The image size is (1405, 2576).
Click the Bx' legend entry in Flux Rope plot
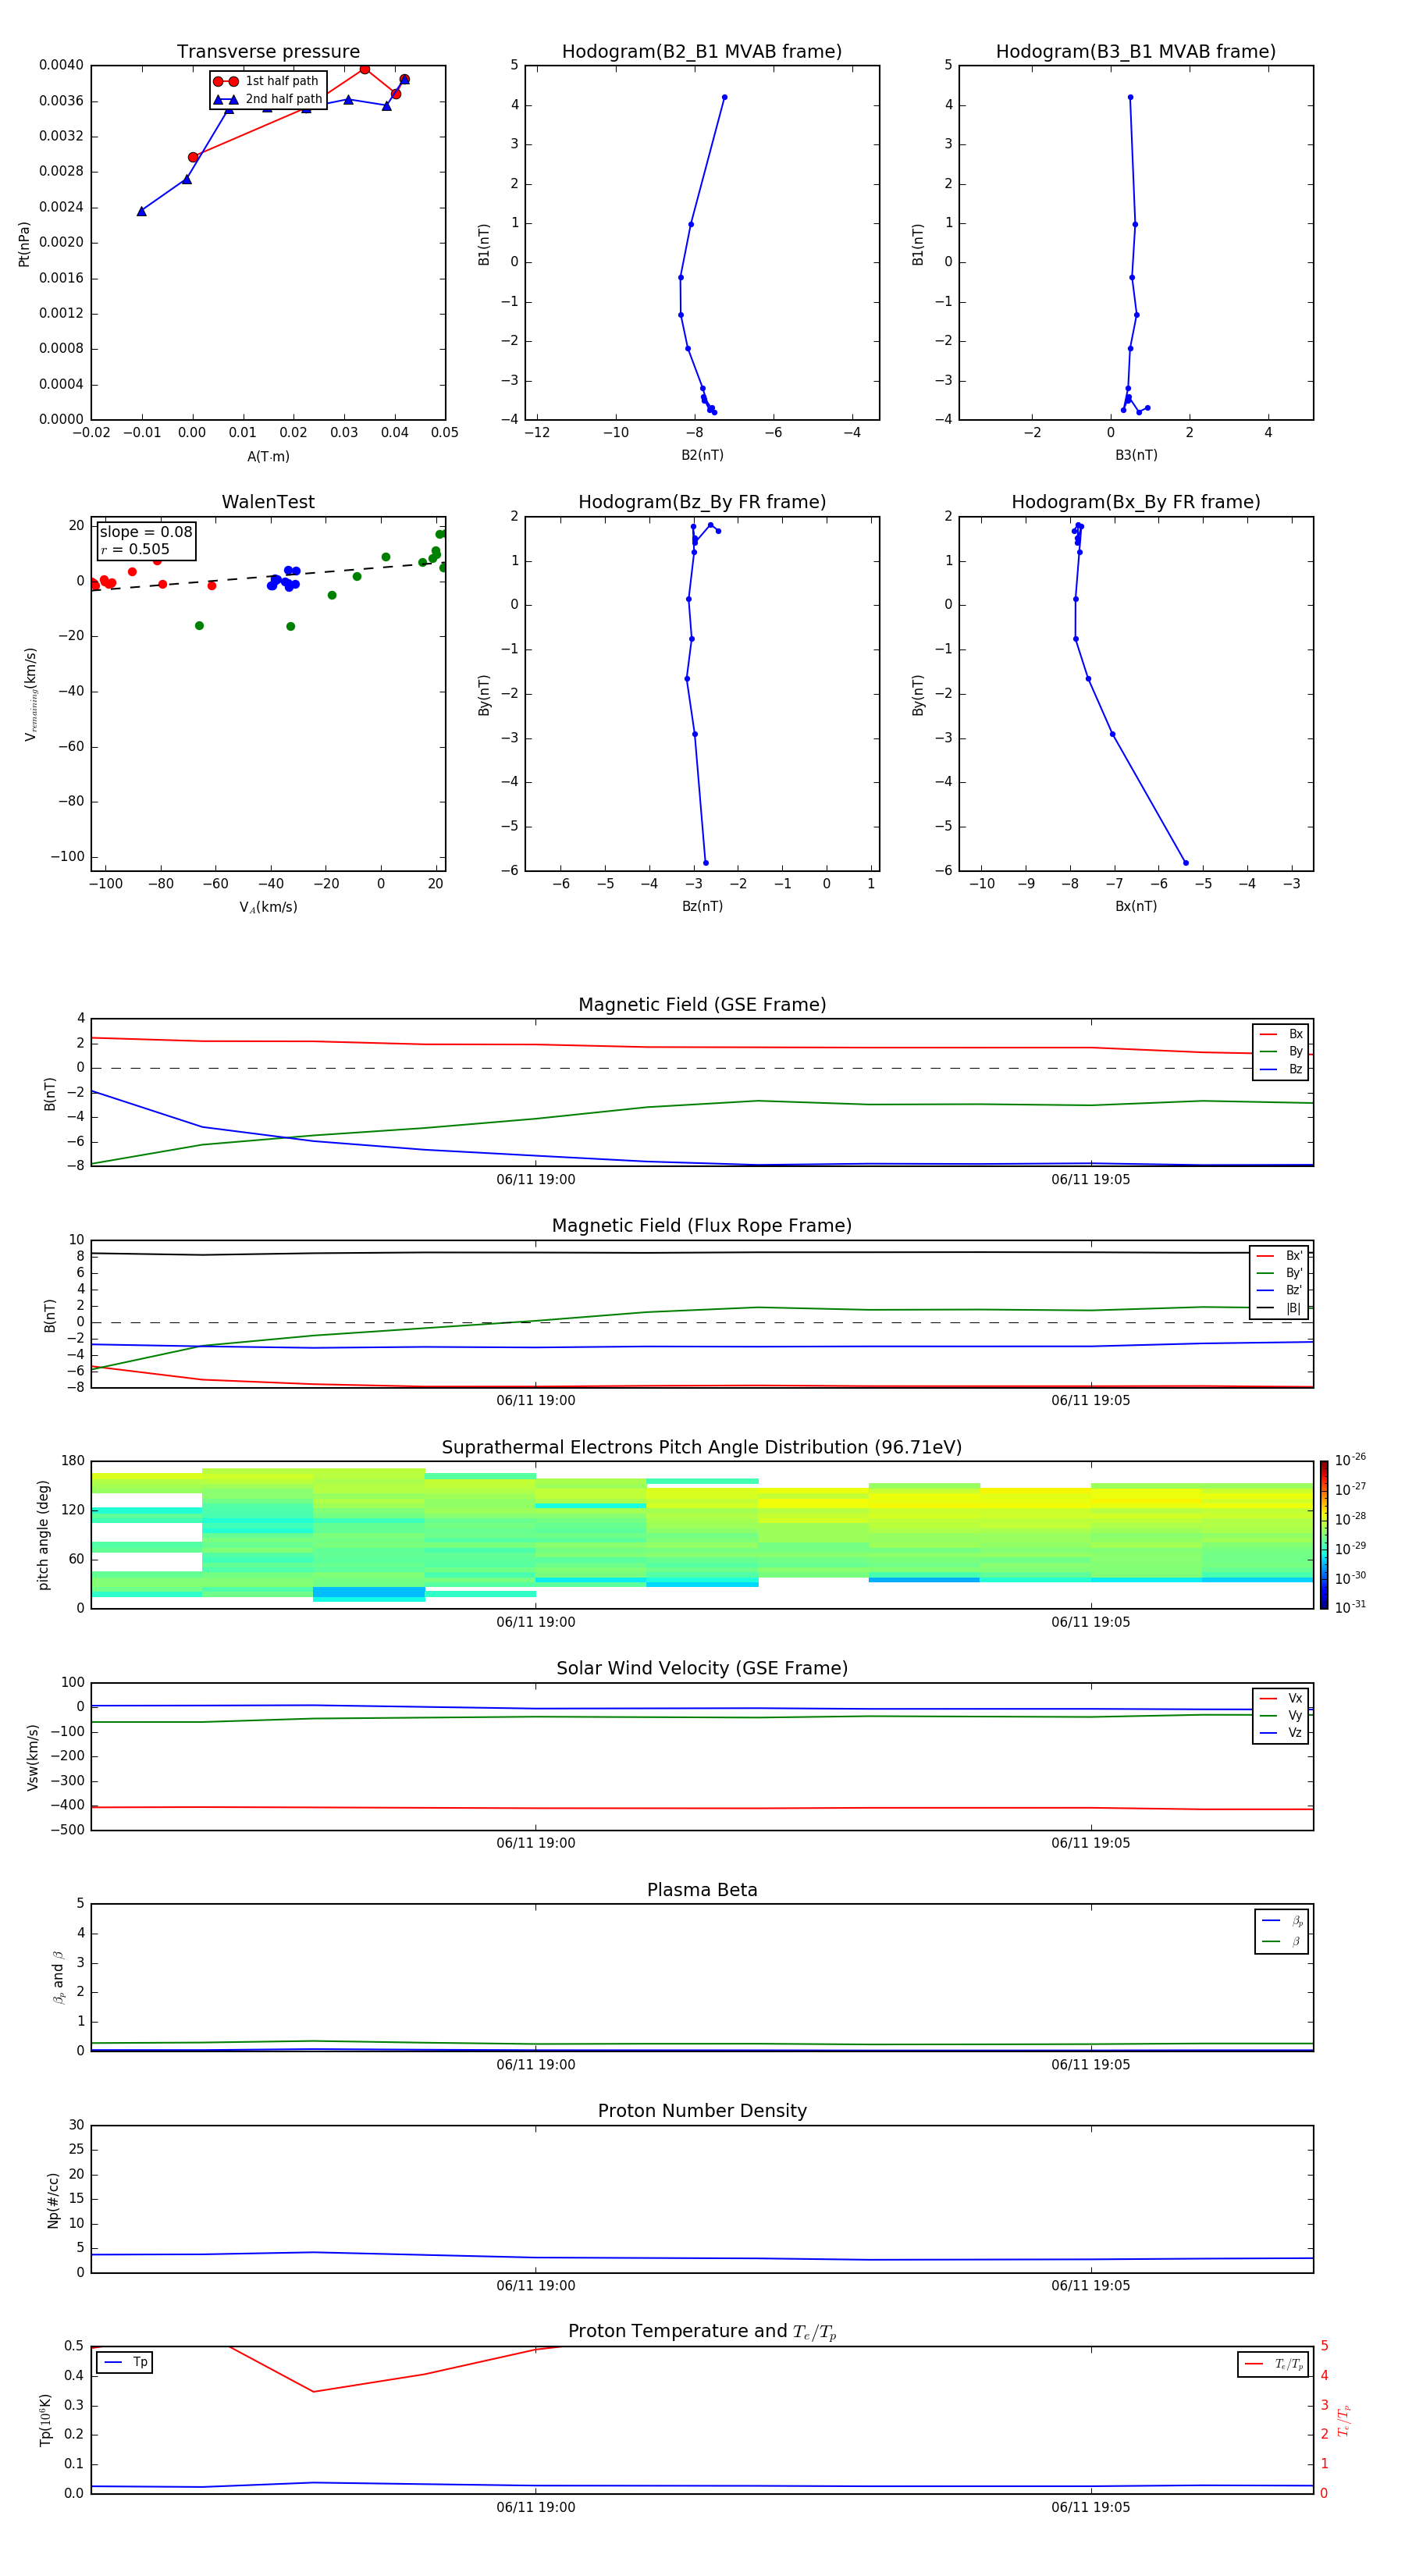[1279, 1256]
